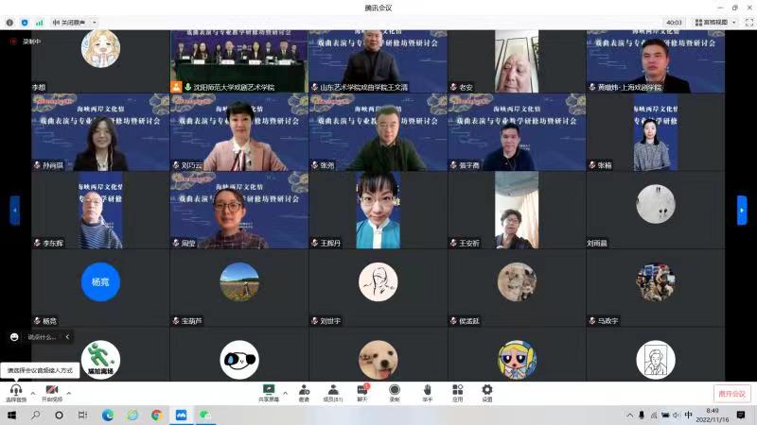The width and height of the screenshot is (757, 425).
Task: Open the Chat (聊天) panel
Action: [x=362, y=390]
